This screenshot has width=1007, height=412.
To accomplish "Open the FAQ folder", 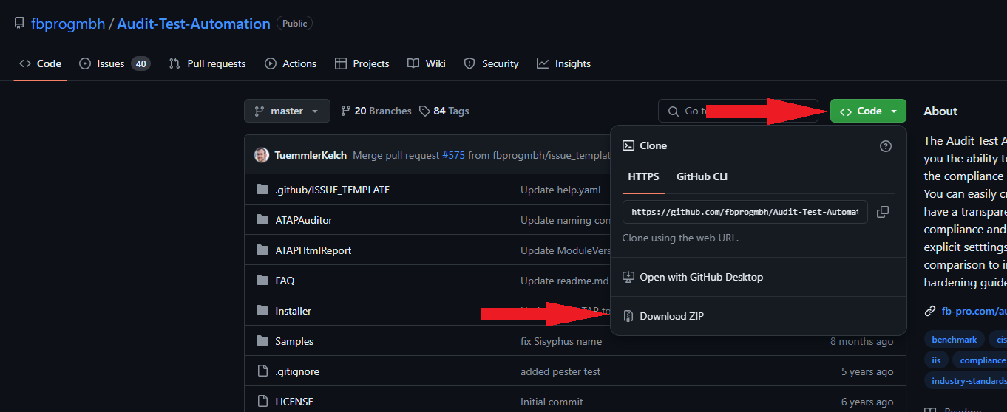I will click(x=285, y=281).
